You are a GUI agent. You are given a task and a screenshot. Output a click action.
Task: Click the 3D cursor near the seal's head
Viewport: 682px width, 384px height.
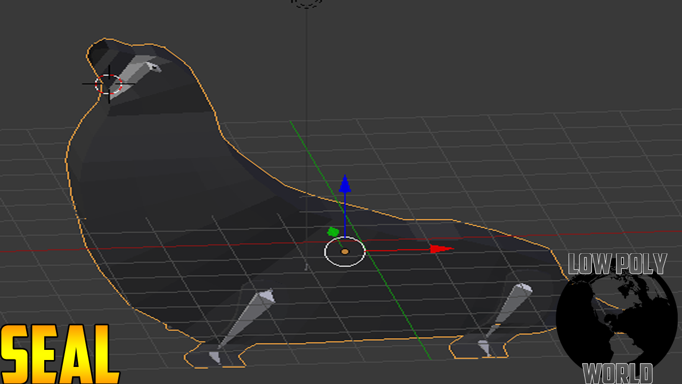[x=108, y=84]
